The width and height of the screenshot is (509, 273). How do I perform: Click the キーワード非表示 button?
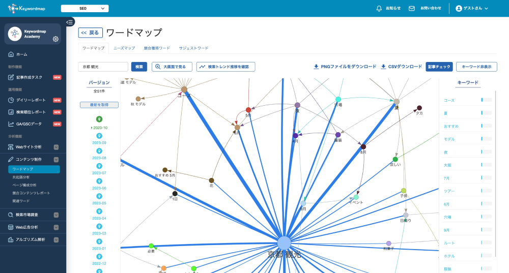pyautogui.click(x=476, y=67)
